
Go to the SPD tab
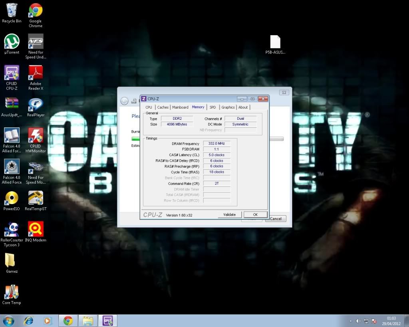click(x=213, y=107)
